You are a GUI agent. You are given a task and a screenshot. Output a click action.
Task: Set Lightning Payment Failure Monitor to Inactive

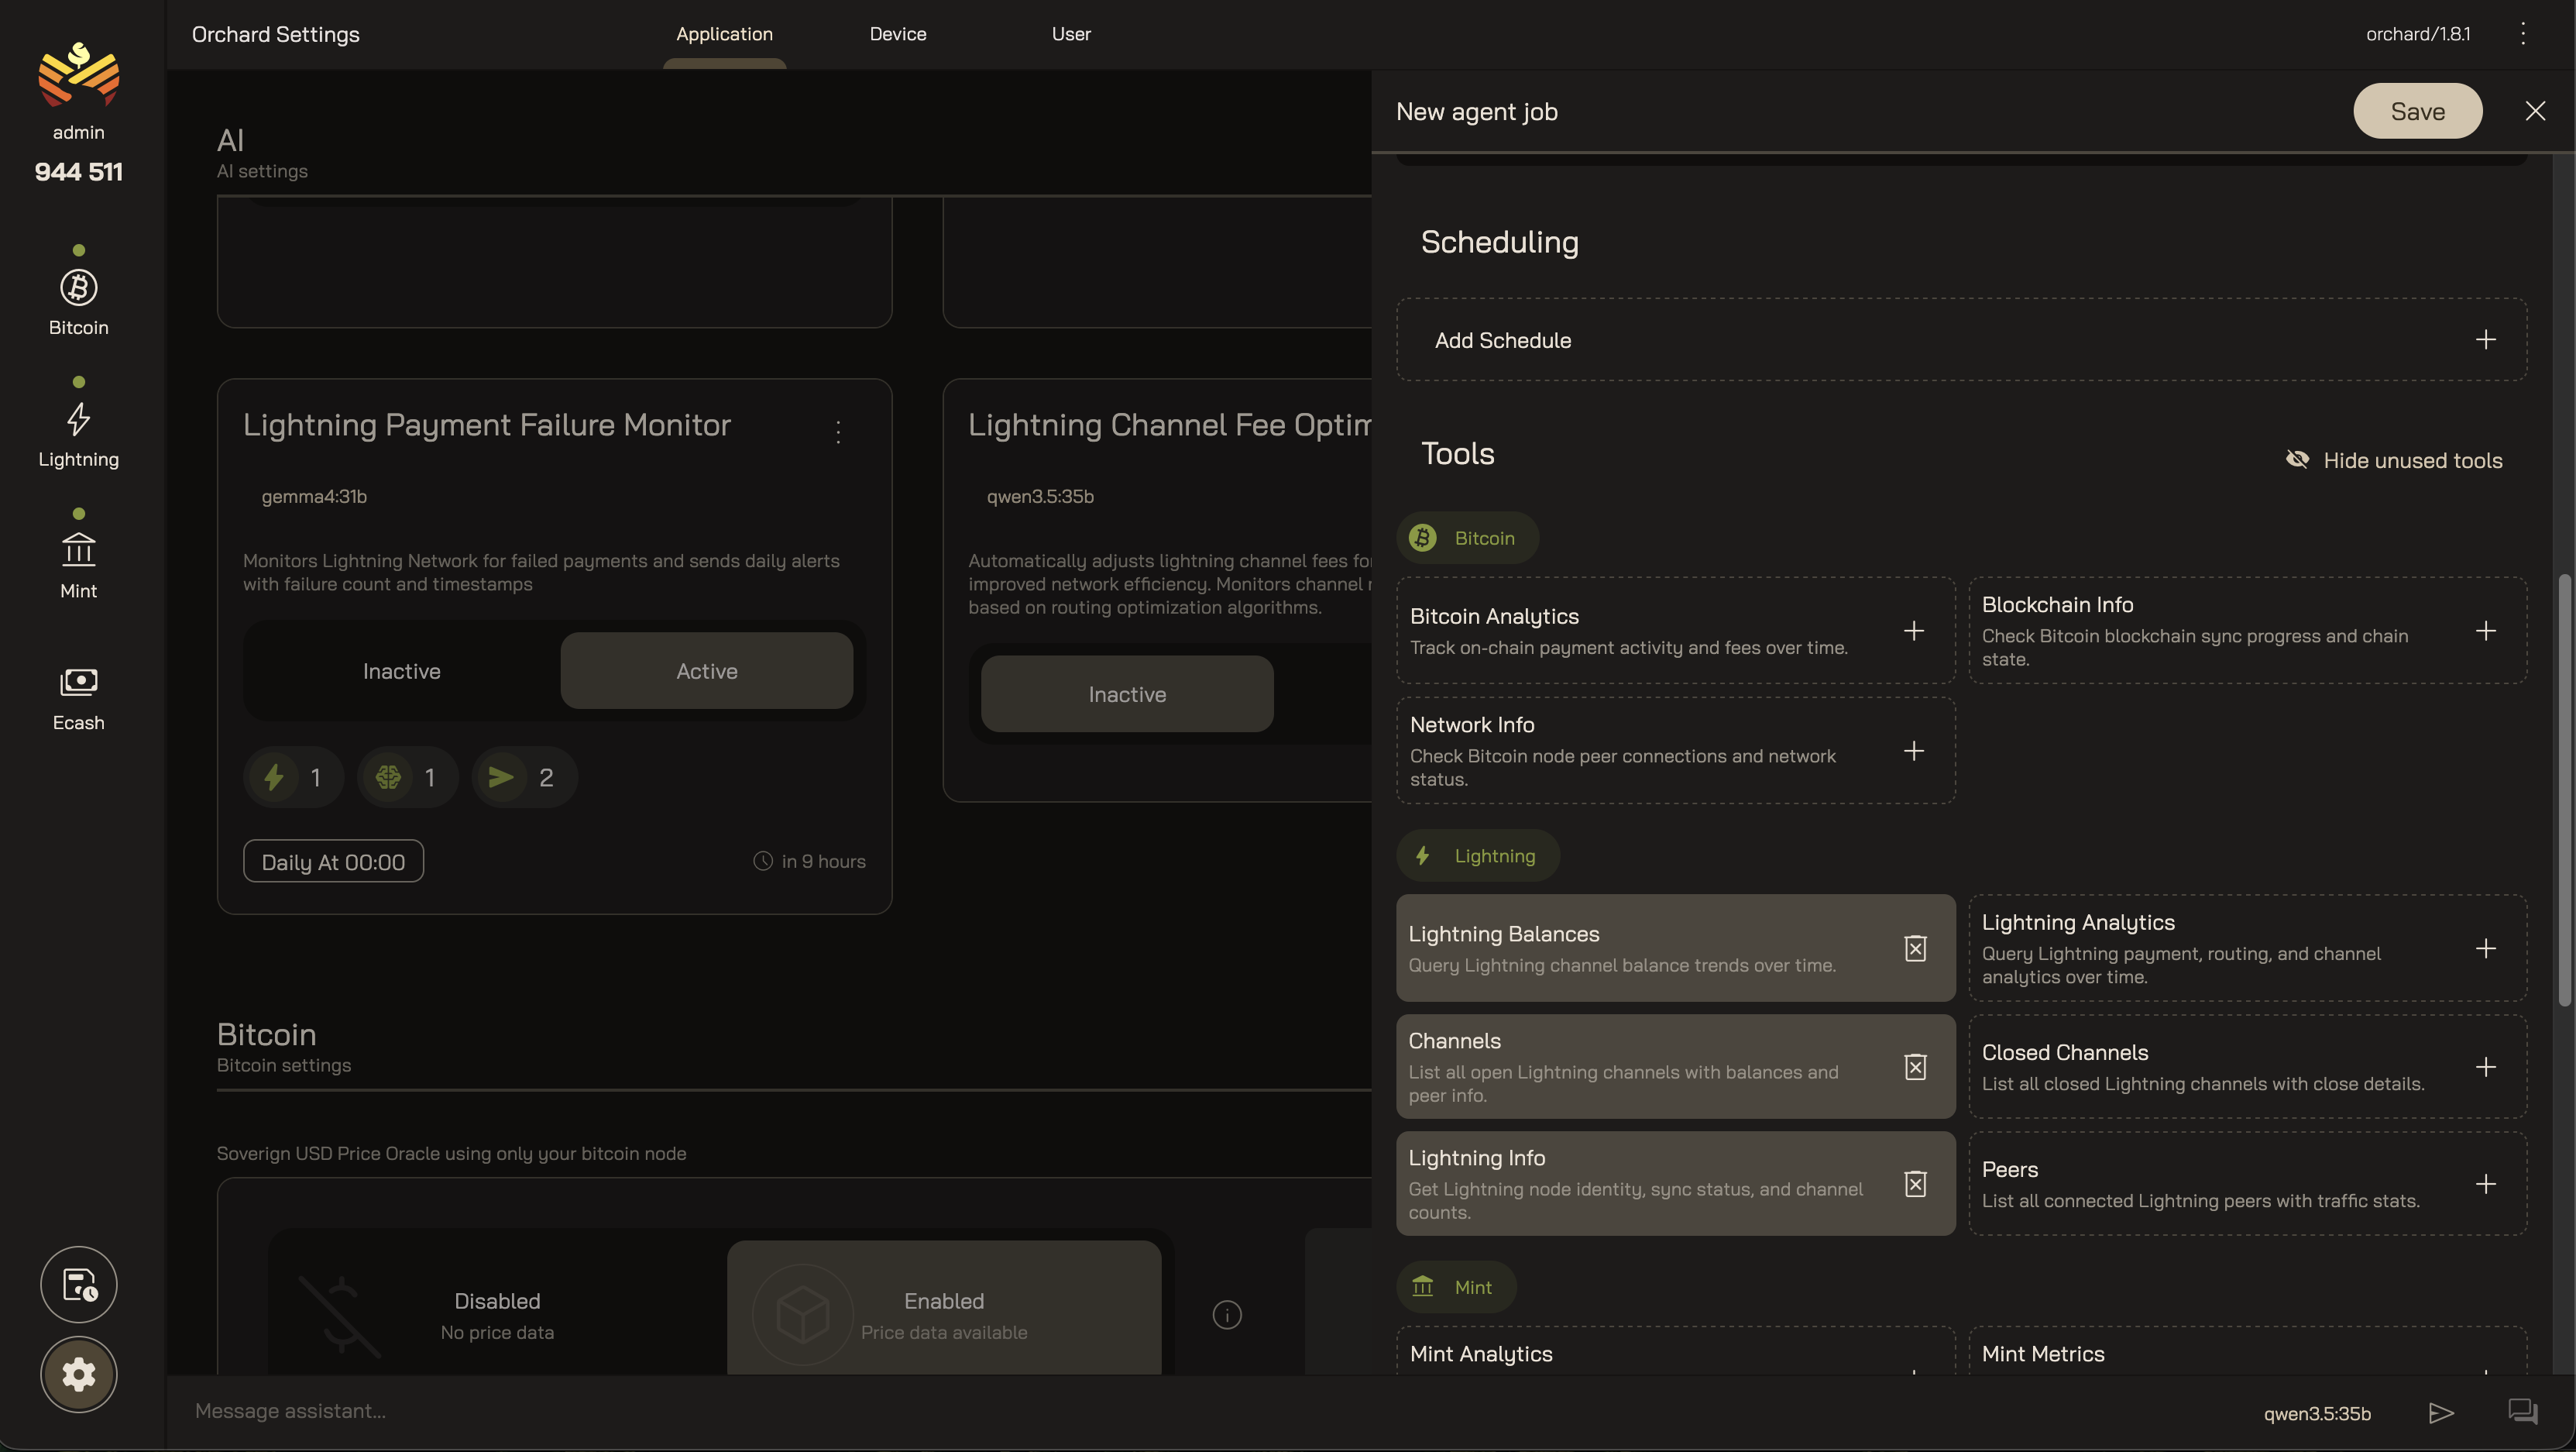point(401,670)
